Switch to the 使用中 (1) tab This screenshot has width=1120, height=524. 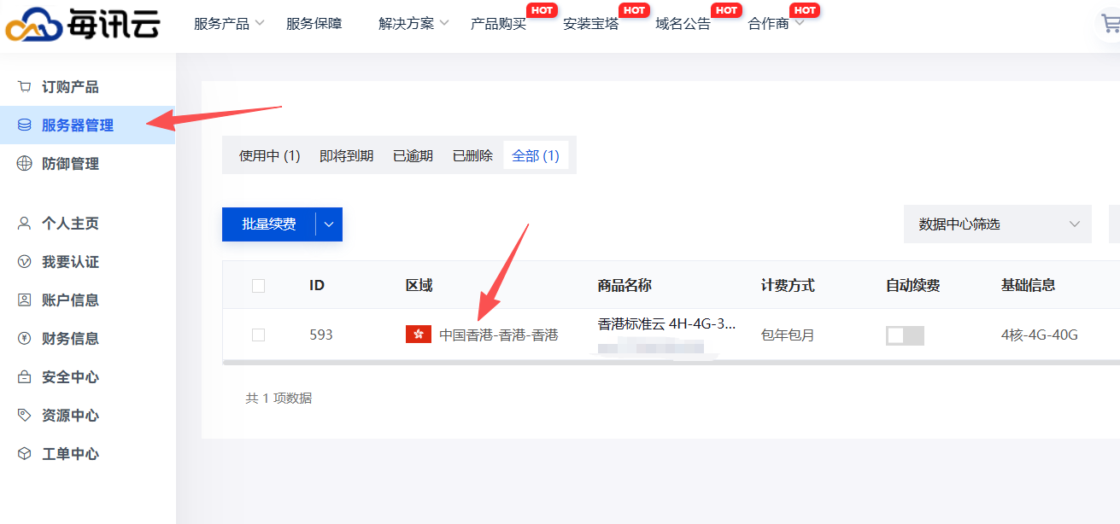[x=269, y=155]
